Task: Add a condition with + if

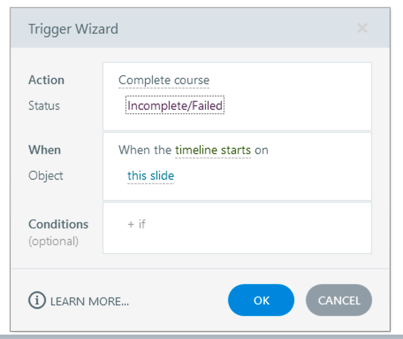Action: click(x=136, y=224)
